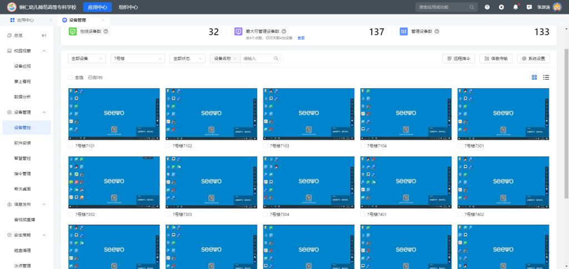Open 设备巡视 in the sidebar
Viewport: 569px width, 269px height.
pyautogui.click(x=22, y=66)
